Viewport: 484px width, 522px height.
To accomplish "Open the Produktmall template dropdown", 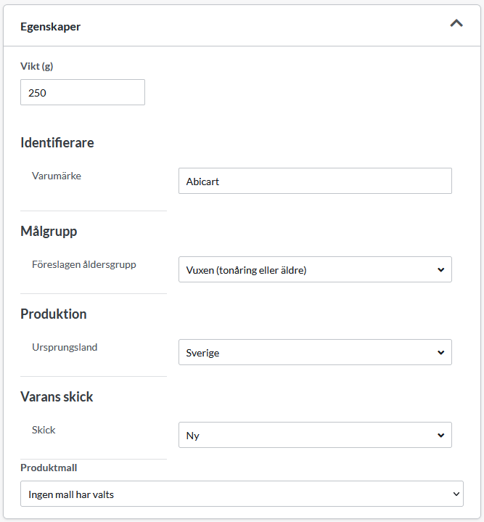I will click(242, 494).
